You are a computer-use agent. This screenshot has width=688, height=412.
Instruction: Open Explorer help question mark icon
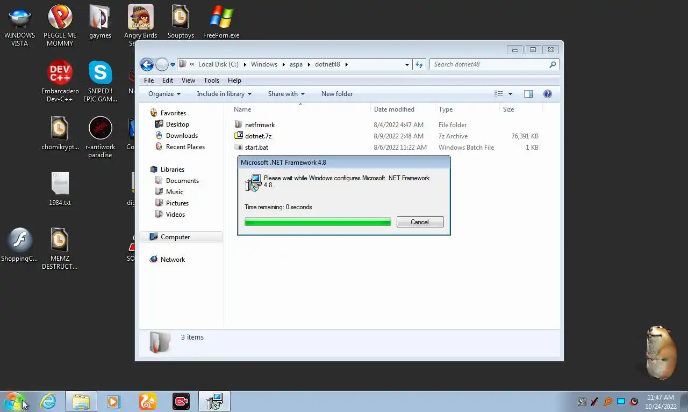pos(548,94)
